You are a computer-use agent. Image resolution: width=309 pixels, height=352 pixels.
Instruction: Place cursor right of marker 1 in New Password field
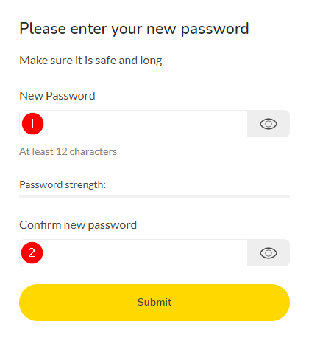(145, 124)
